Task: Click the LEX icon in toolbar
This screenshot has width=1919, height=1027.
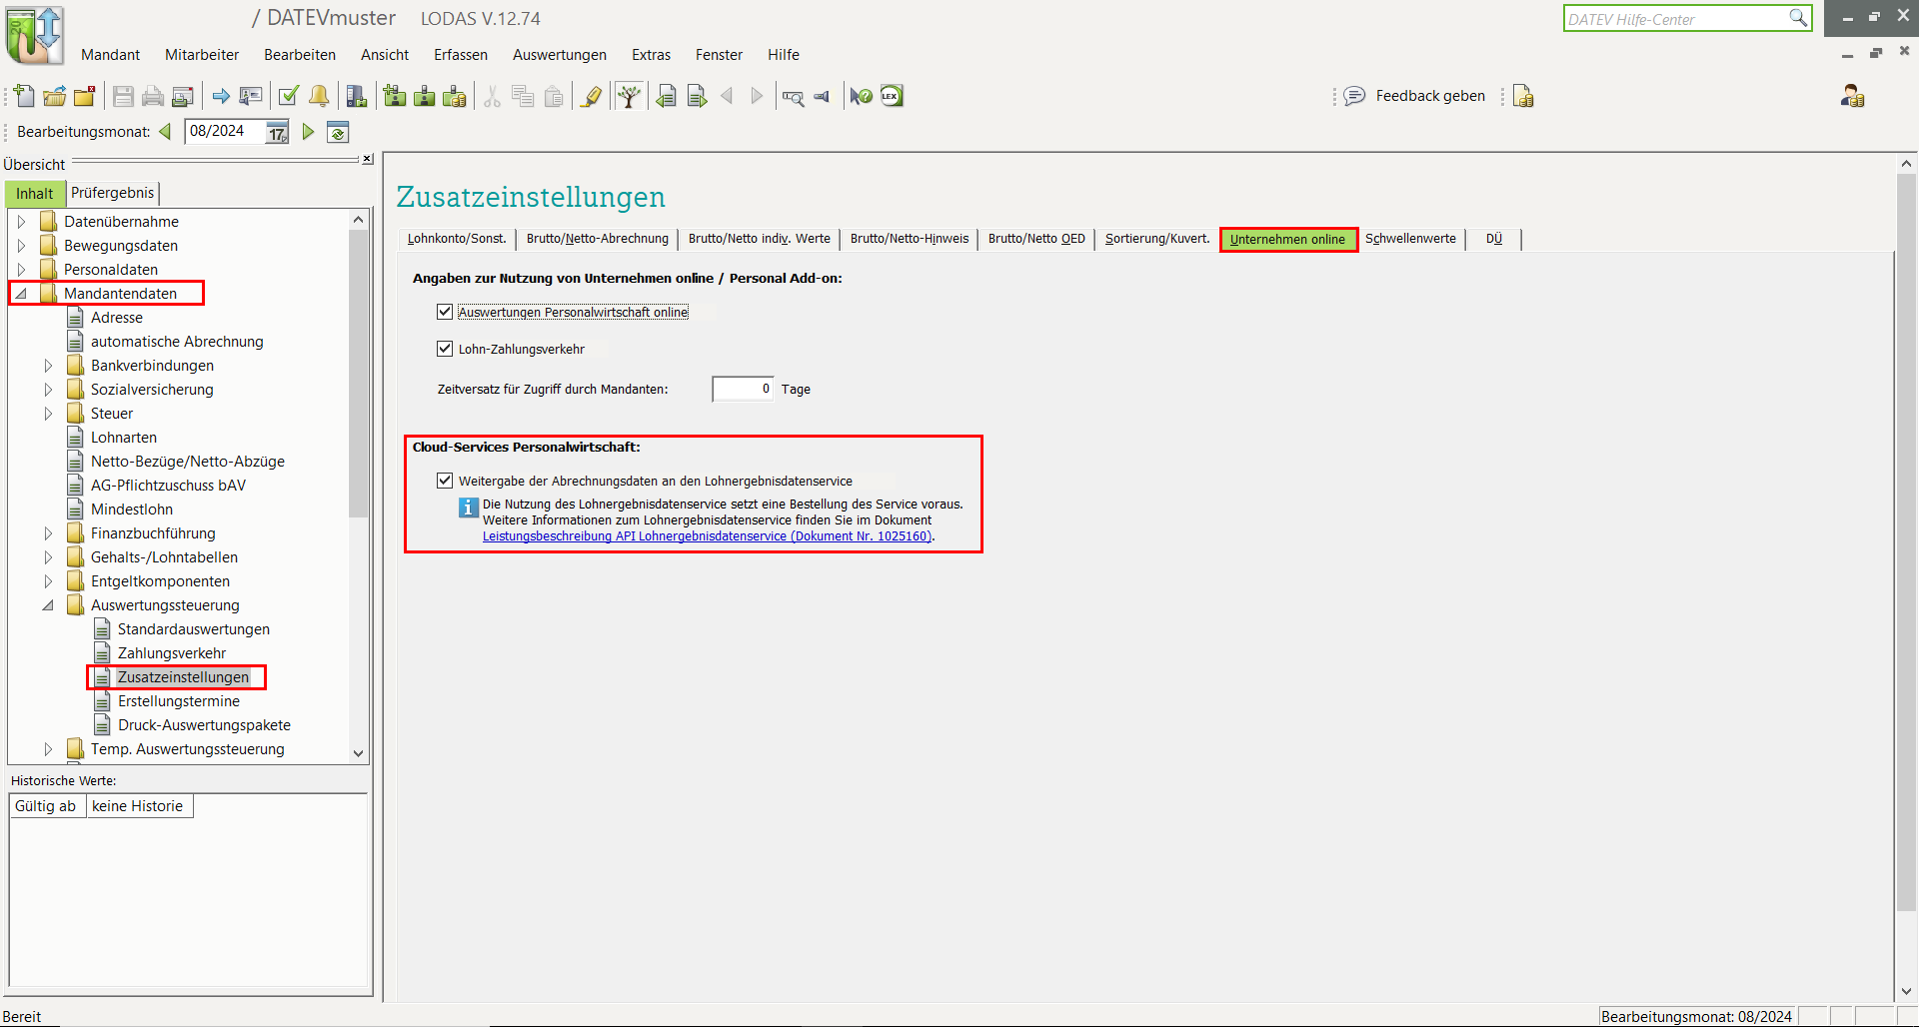Action: tap(892, 96)
